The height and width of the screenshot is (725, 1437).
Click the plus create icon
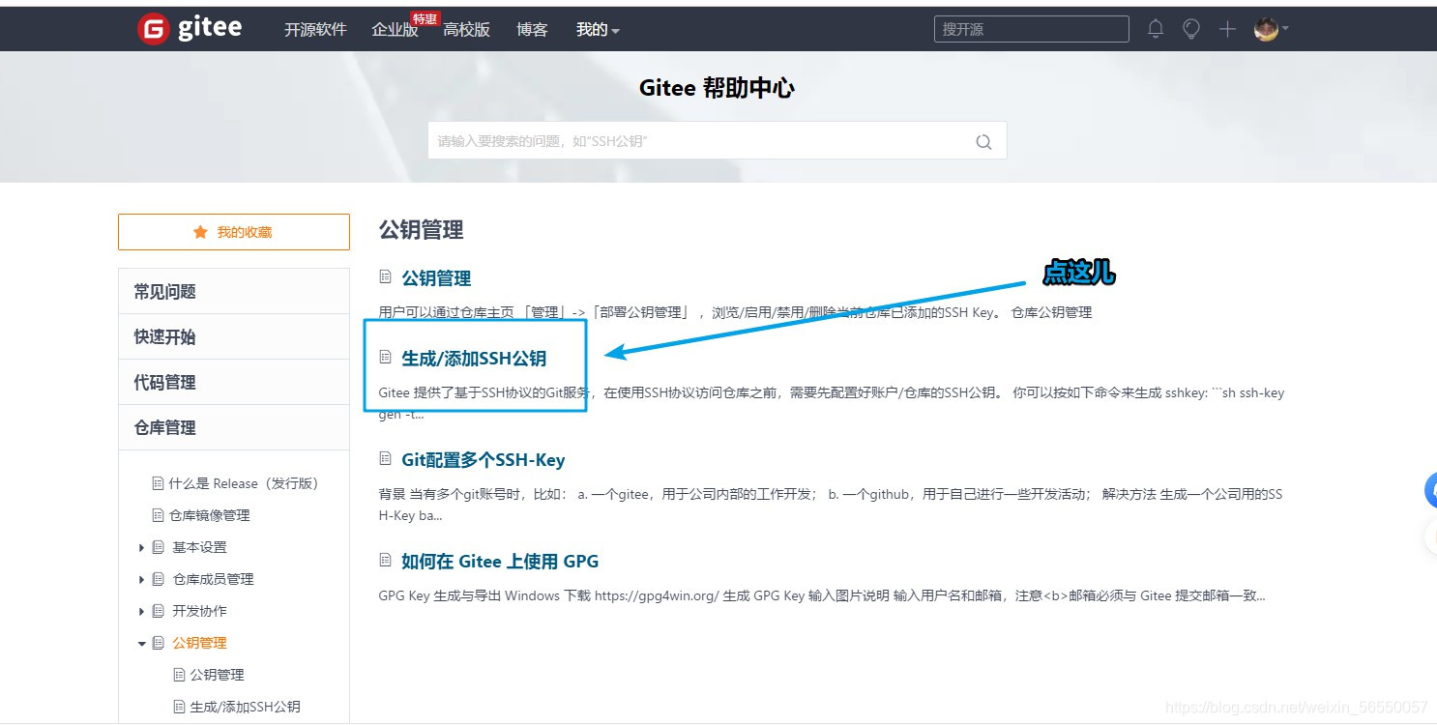click(x=1227, y=29)
